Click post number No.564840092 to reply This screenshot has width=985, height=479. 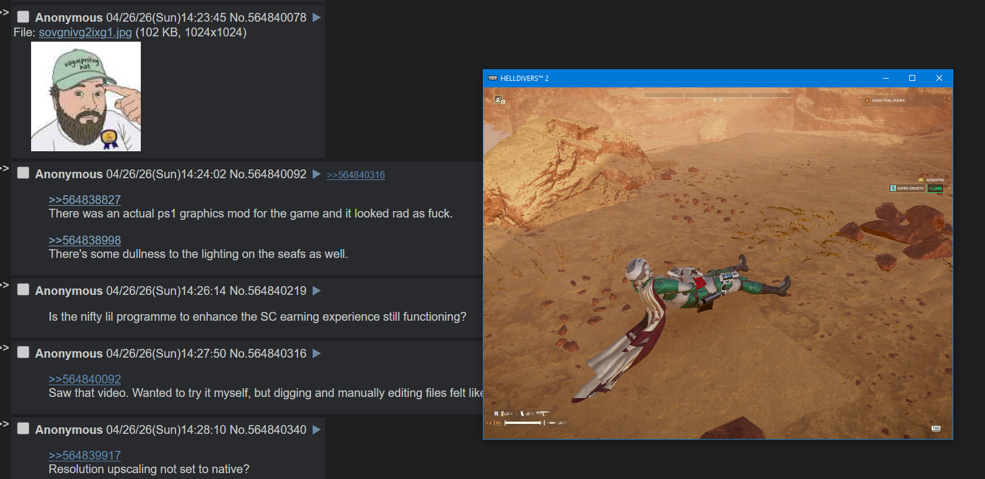(x=268, y=174)
